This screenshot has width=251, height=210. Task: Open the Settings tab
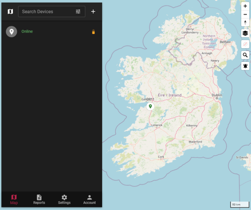(64, 200)
